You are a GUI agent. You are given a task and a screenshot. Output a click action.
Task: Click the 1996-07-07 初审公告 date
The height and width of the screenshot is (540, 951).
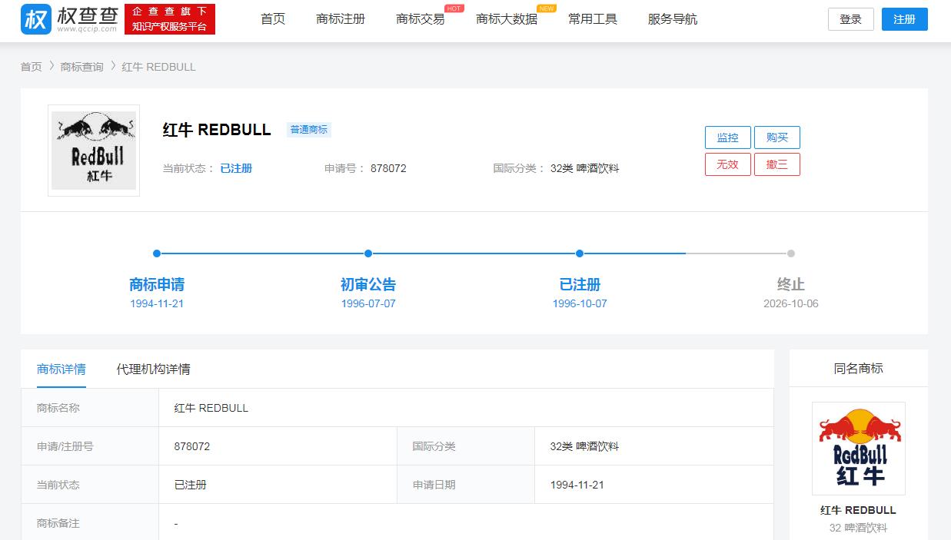click(368, 303)
